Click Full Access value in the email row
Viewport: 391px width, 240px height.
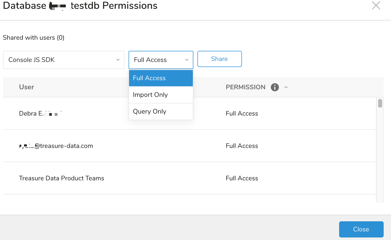coord(242,146)
